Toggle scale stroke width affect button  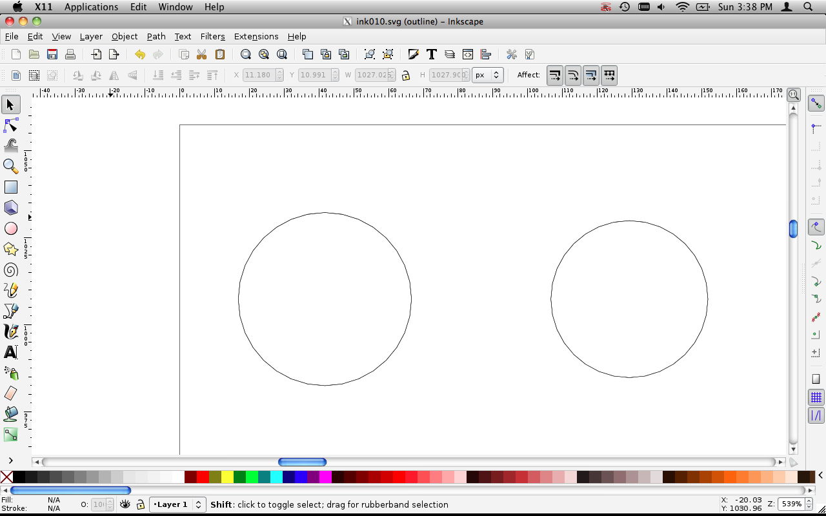(555, 75)
